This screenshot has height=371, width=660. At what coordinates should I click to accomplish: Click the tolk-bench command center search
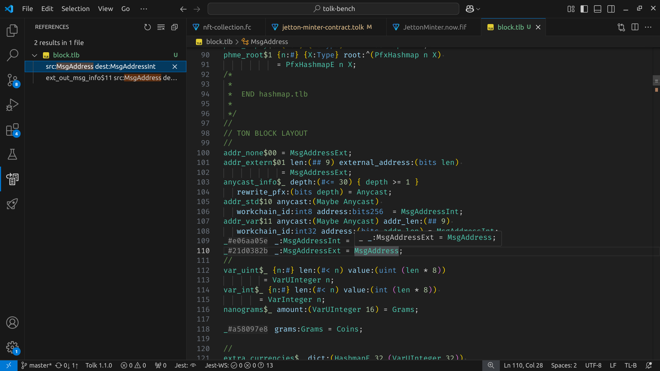[333, 9]
